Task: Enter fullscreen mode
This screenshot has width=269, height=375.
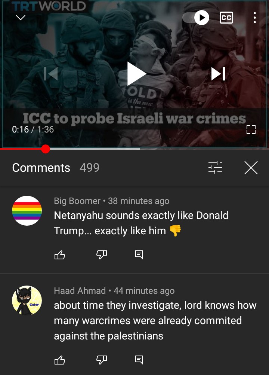Action: (x=251, y=129)
